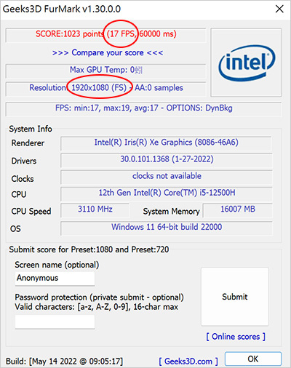Click the CPU Speed 3110 MHz field
Image resolution: width=291 pixels, height=368 pixels.
click(x=95, y=210)
